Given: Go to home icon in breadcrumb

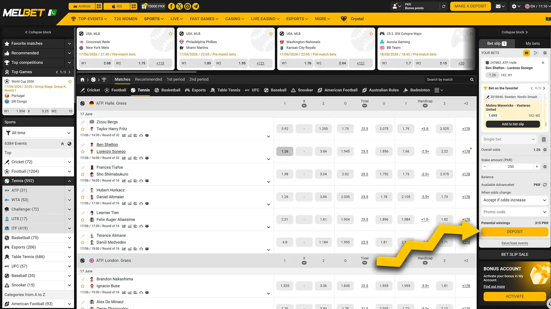Looking at the screenshot, I should [82, 80].
